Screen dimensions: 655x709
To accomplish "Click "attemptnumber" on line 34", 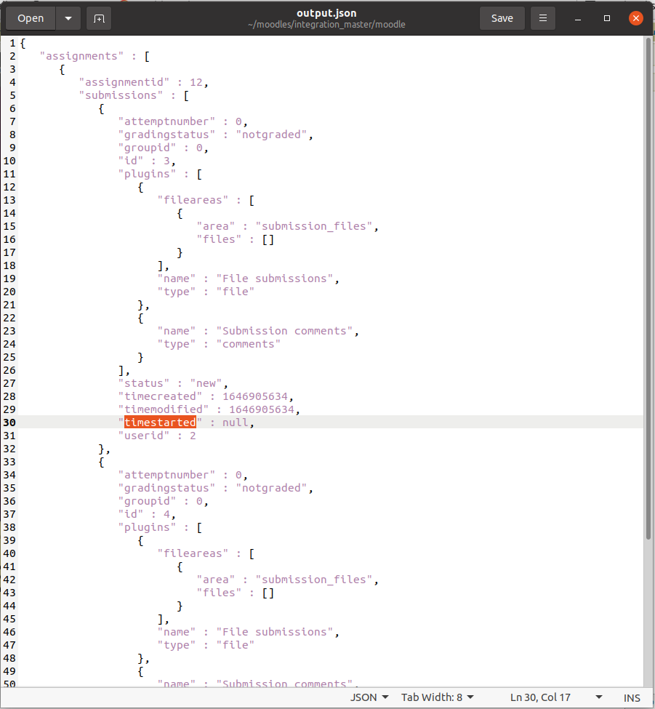I will click(x=166, y=476).
